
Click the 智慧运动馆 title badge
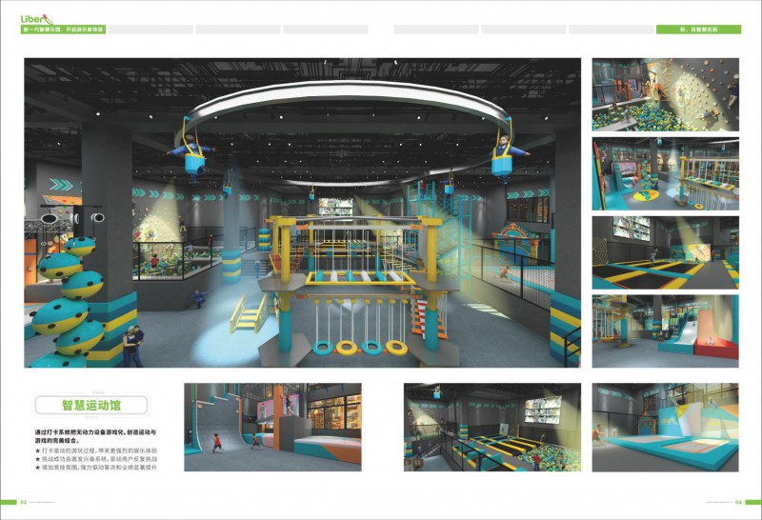coord(90,405)
